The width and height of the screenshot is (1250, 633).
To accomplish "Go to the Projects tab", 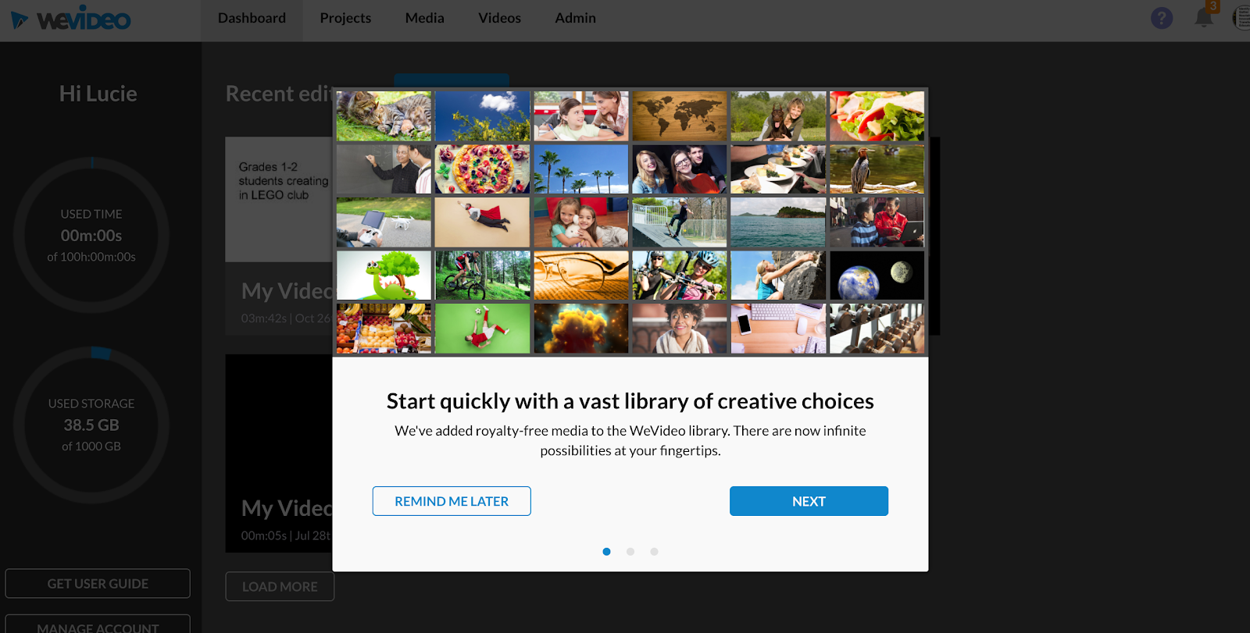I will 345,18.
